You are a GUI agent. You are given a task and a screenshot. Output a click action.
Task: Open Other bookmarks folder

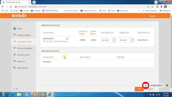tap(150, 11)
